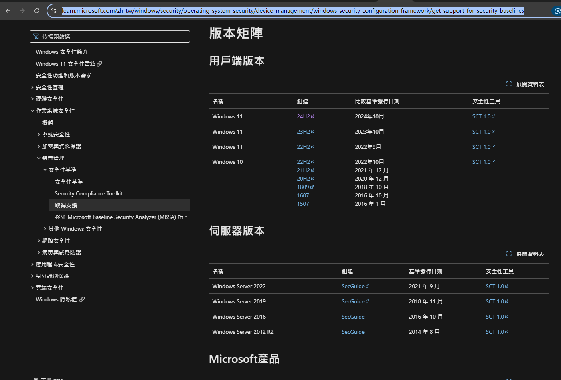Expand the 病毒與威脅防護 tree node
561x380 pixels.
point(39,252)
